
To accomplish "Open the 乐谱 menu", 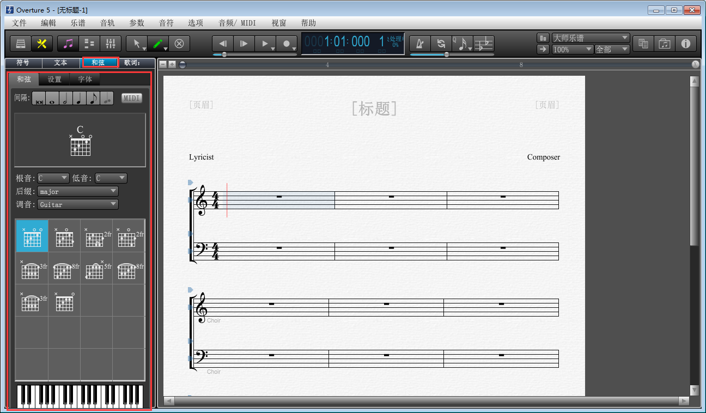I will click(x=78, y=23).
